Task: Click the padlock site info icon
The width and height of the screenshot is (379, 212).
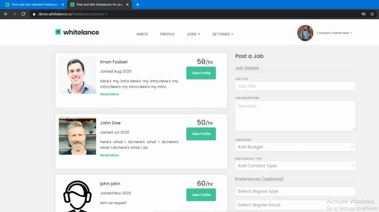Action: (34, 14)
